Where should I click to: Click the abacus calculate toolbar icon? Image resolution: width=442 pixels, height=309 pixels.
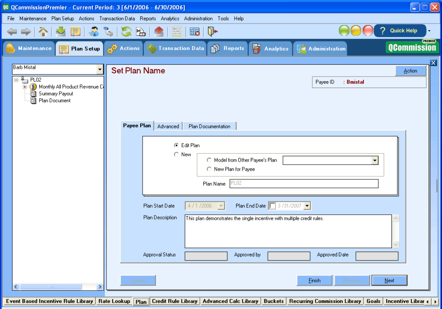click(x=177, y=32)
